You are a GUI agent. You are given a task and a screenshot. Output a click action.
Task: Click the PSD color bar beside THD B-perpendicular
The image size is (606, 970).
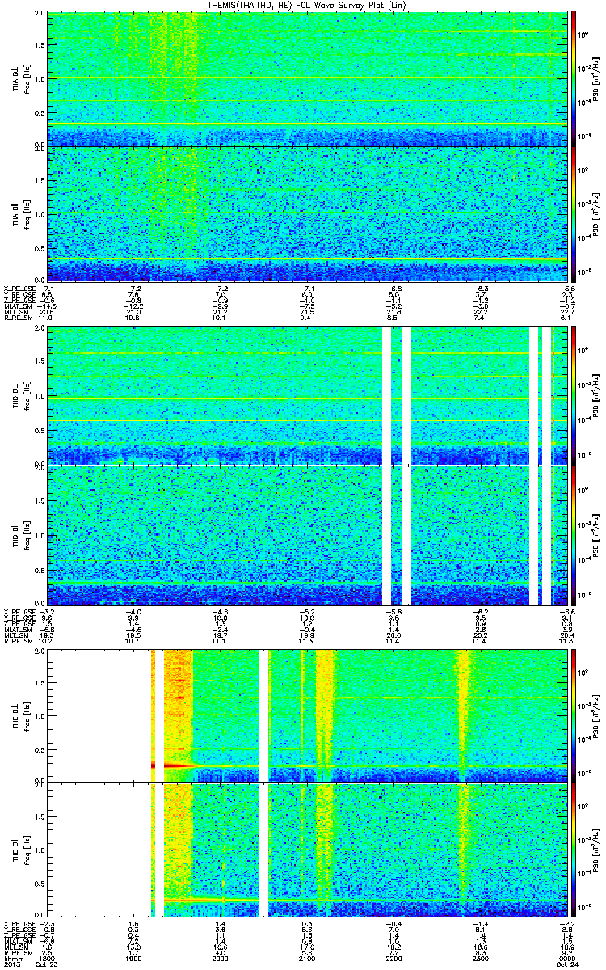pyautogui.click(x=574, y=395)
